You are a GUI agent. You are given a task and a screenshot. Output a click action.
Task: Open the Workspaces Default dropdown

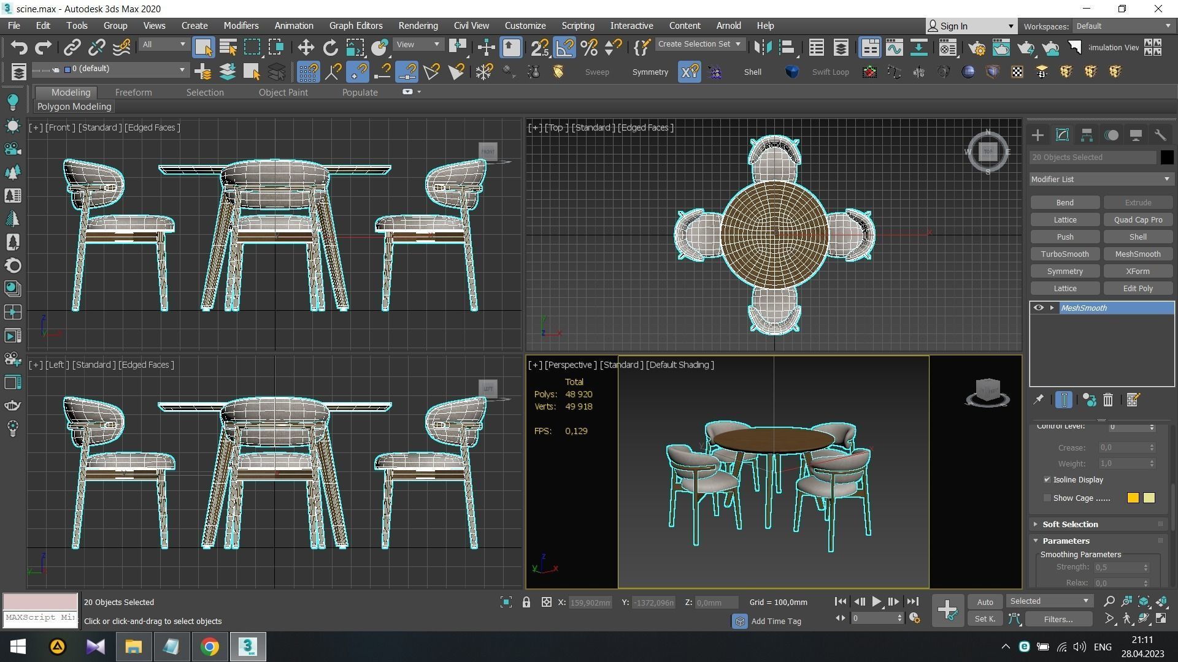coord(1123,26)
